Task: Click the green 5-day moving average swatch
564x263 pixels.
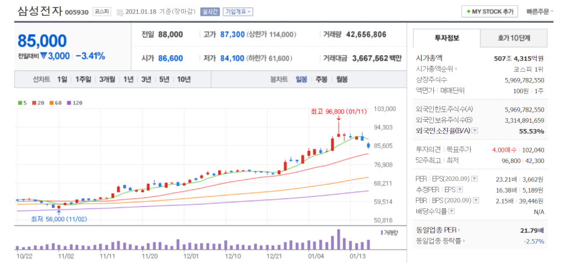Action: 20,103
